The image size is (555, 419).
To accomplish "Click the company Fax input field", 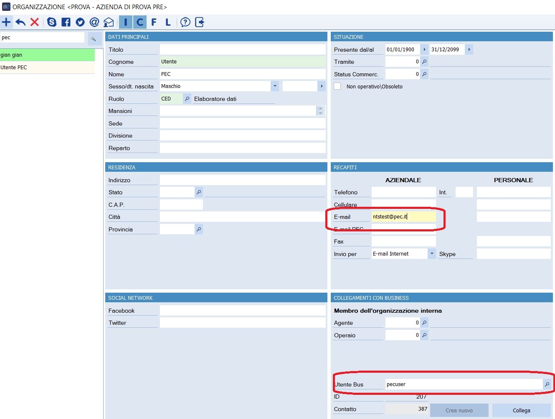I will (404, 241).
